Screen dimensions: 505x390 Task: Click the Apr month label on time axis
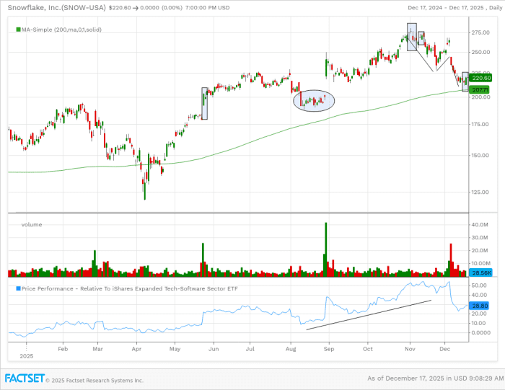pyautogui.click(x=136, y=349)
